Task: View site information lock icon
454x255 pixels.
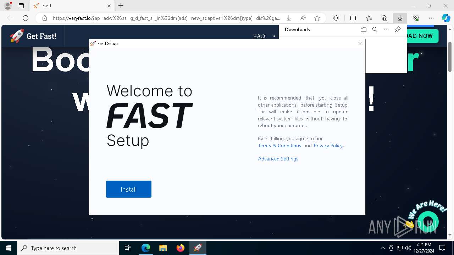Action: click(x=45, y=18)
